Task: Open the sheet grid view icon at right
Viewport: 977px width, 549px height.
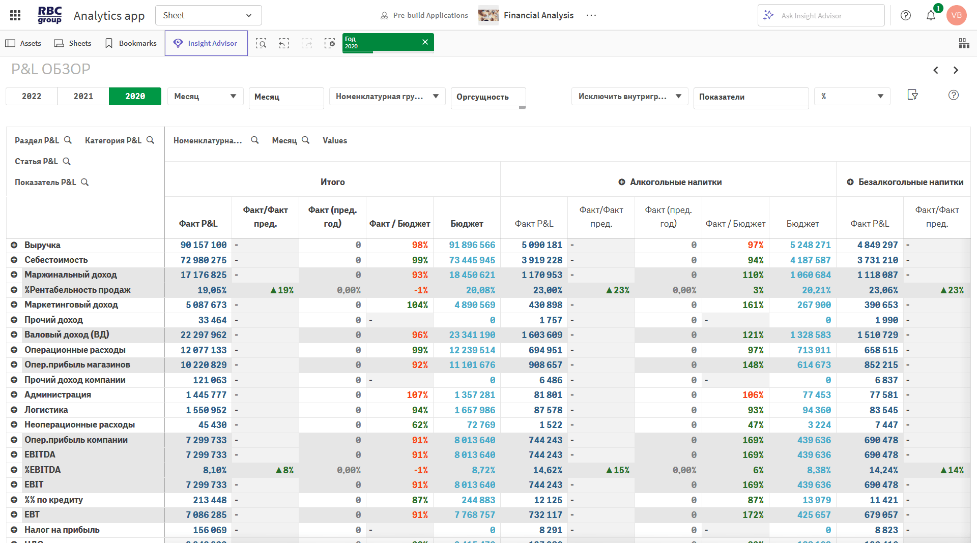Action: coord(964,43)
